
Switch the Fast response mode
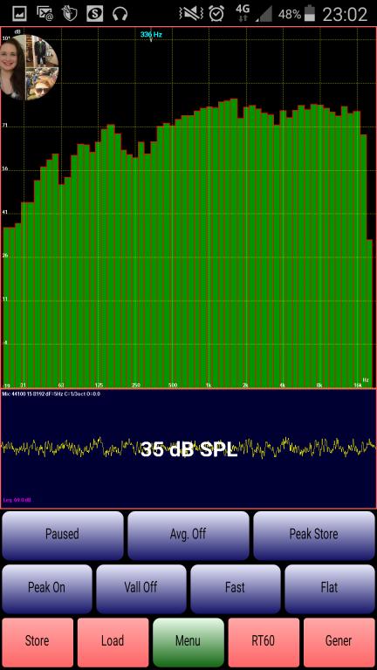tap(235, 588)
